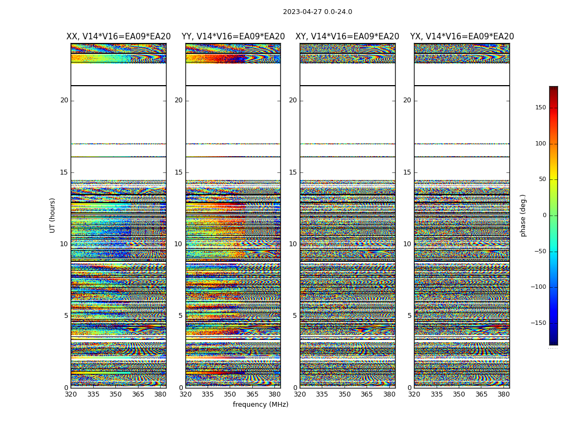Click the colorbar tick label '100'
This screenshot has width=566, height=431.
pos(541,143)
